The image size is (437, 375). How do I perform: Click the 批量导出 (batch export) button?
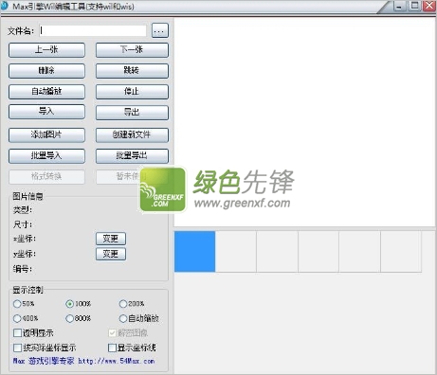[132, 156]
